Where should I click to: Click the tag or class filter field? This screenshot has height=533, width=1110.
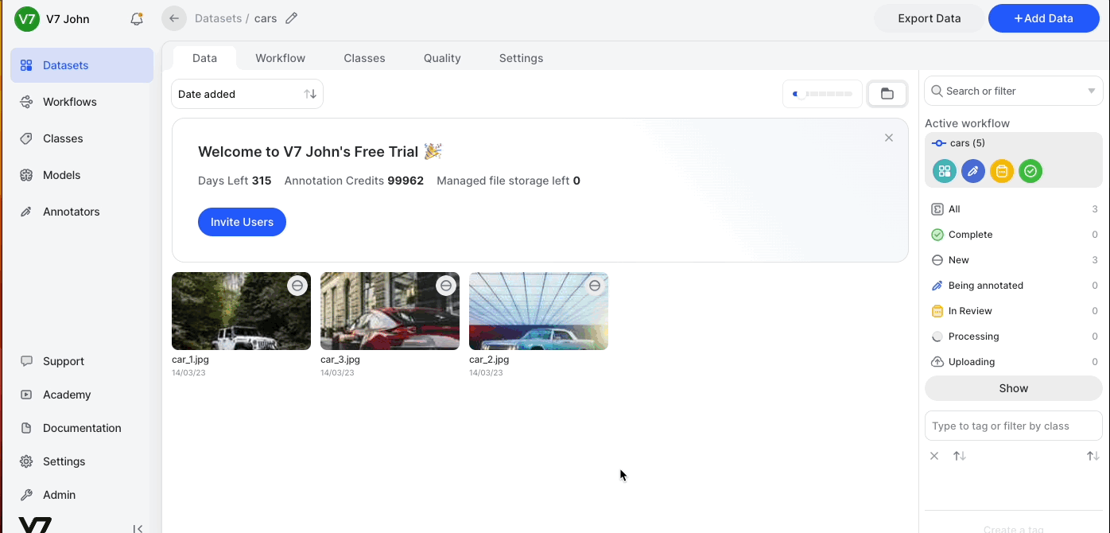point(1014,426)
